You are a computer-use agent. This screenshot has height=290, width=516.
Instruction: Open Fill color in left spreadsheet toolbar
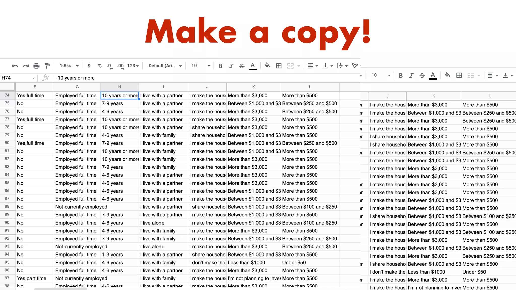click(x=267, y=66)
